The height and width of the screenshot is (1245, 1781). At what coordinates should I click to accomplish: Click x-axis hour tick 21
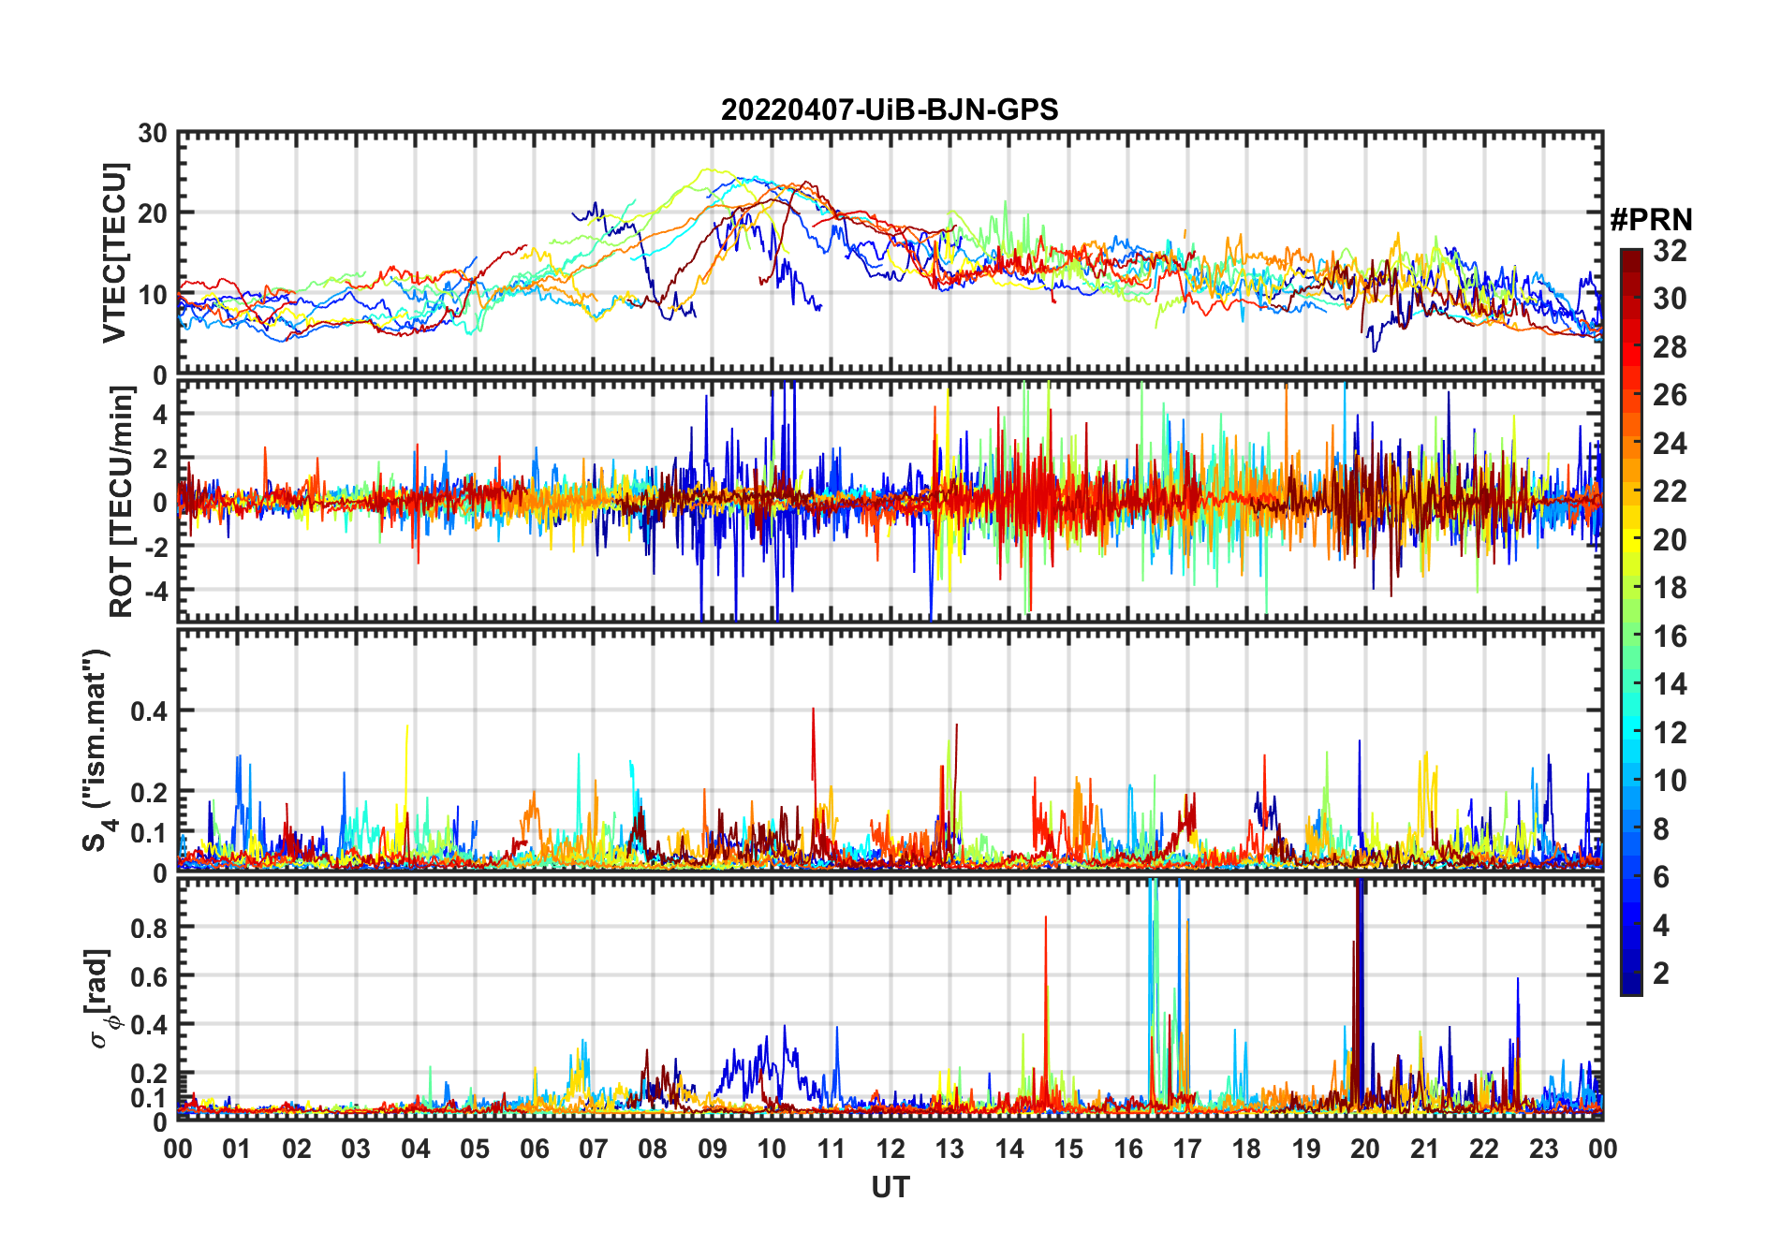pyautogui.click(x=1424, y=1149)
